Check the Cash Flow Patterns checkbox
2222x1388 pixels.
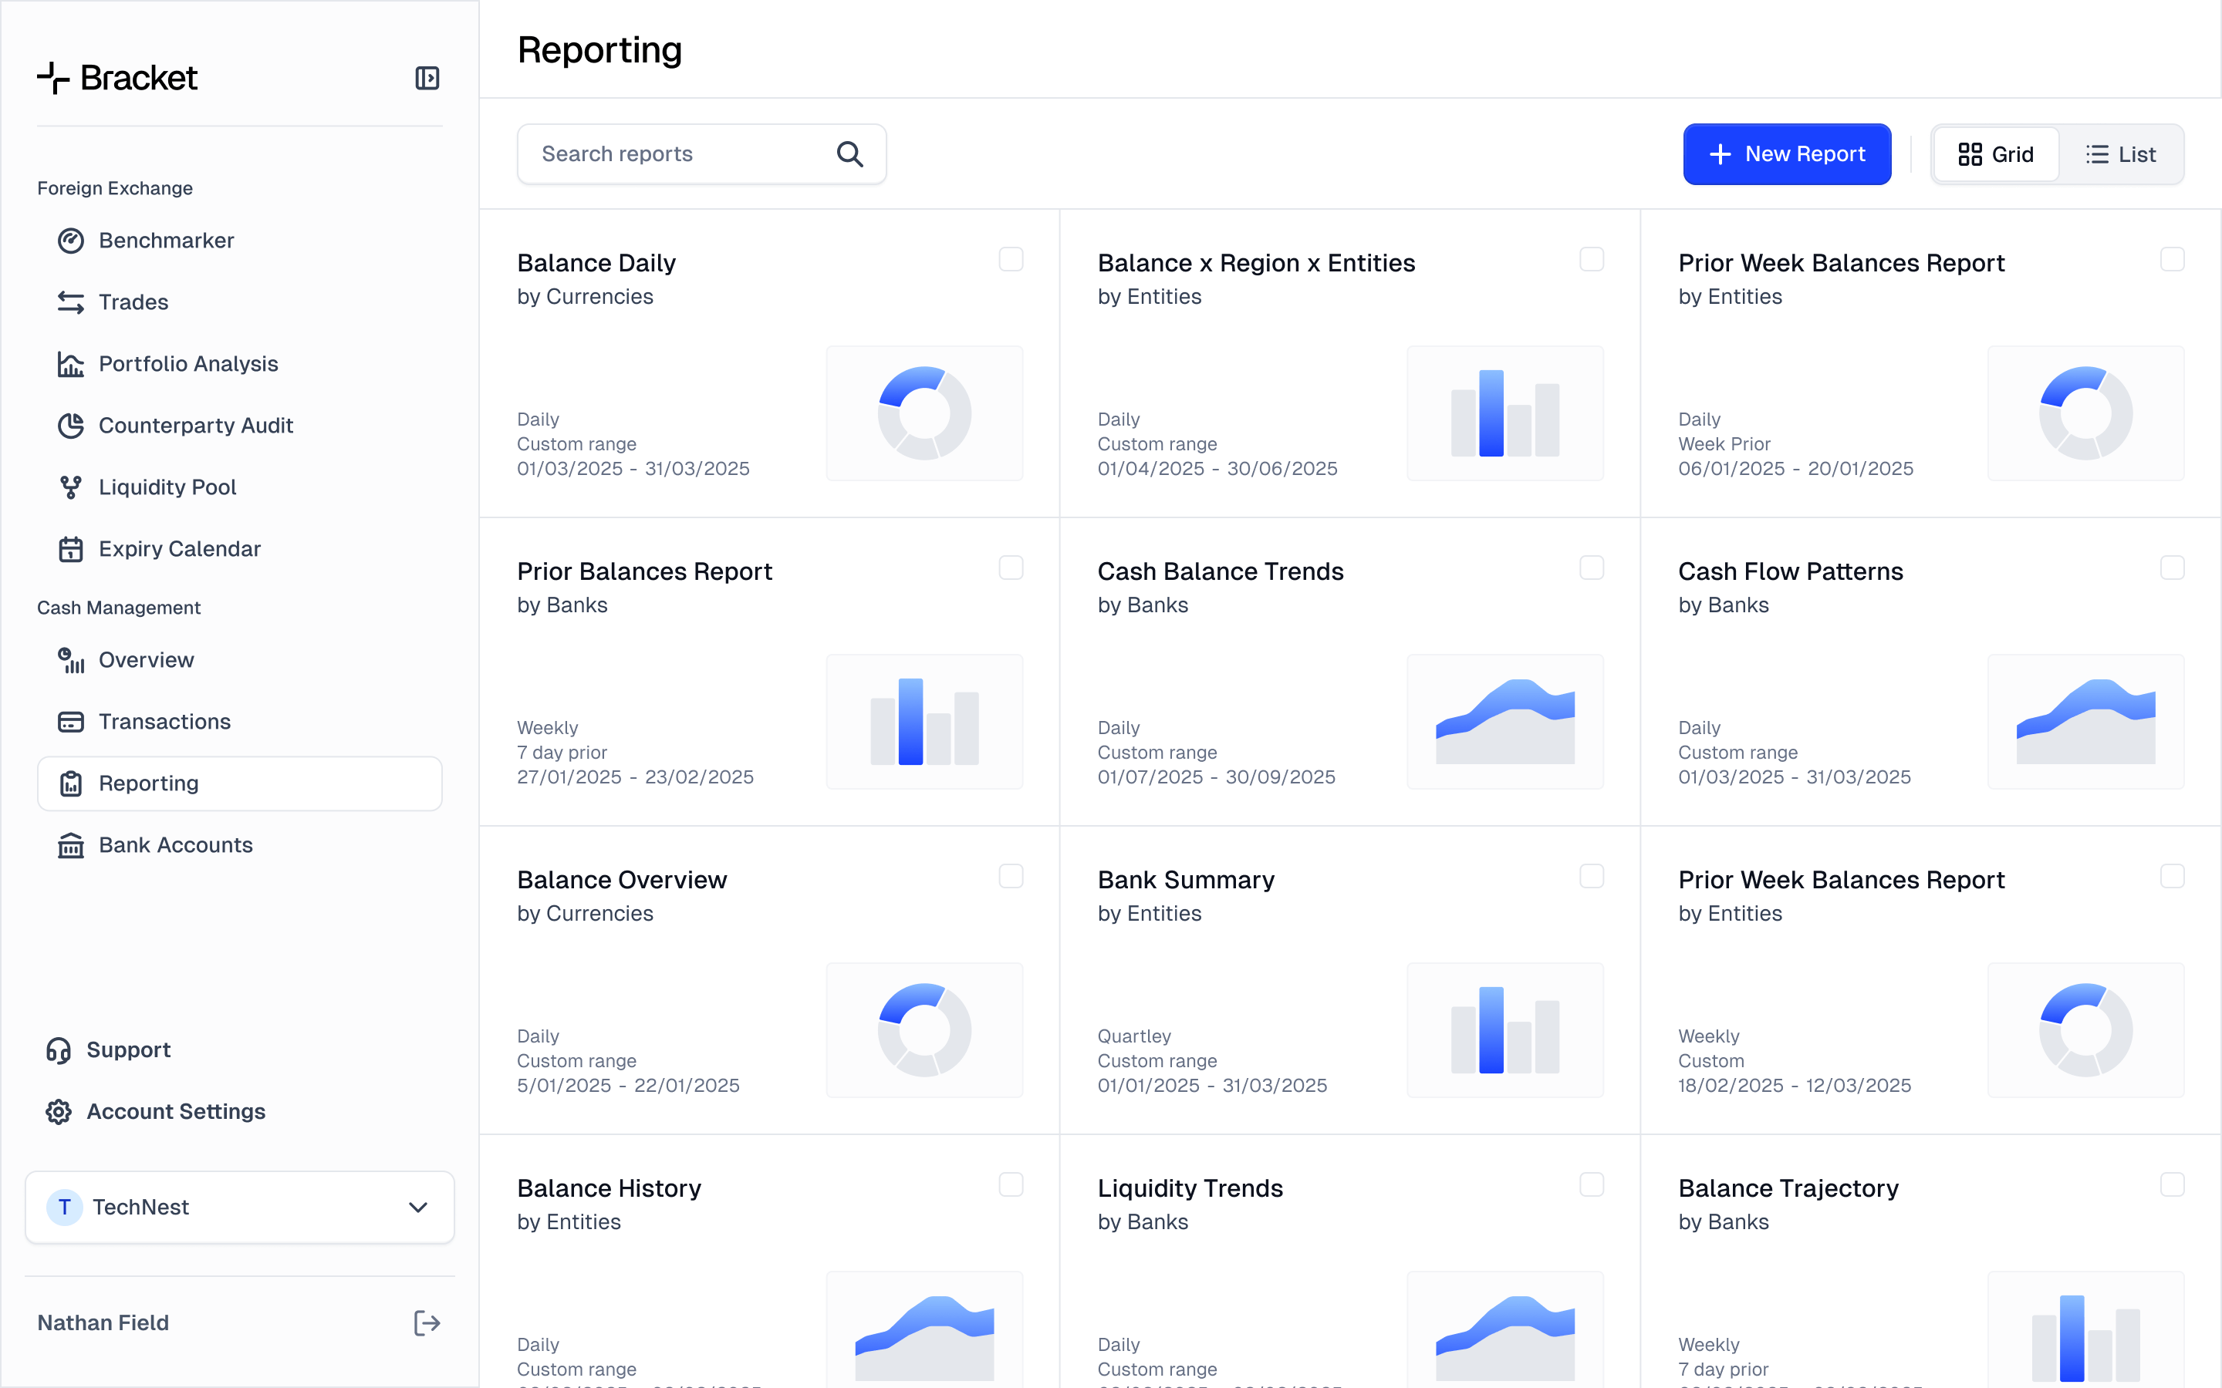[x=2172, y=568]
